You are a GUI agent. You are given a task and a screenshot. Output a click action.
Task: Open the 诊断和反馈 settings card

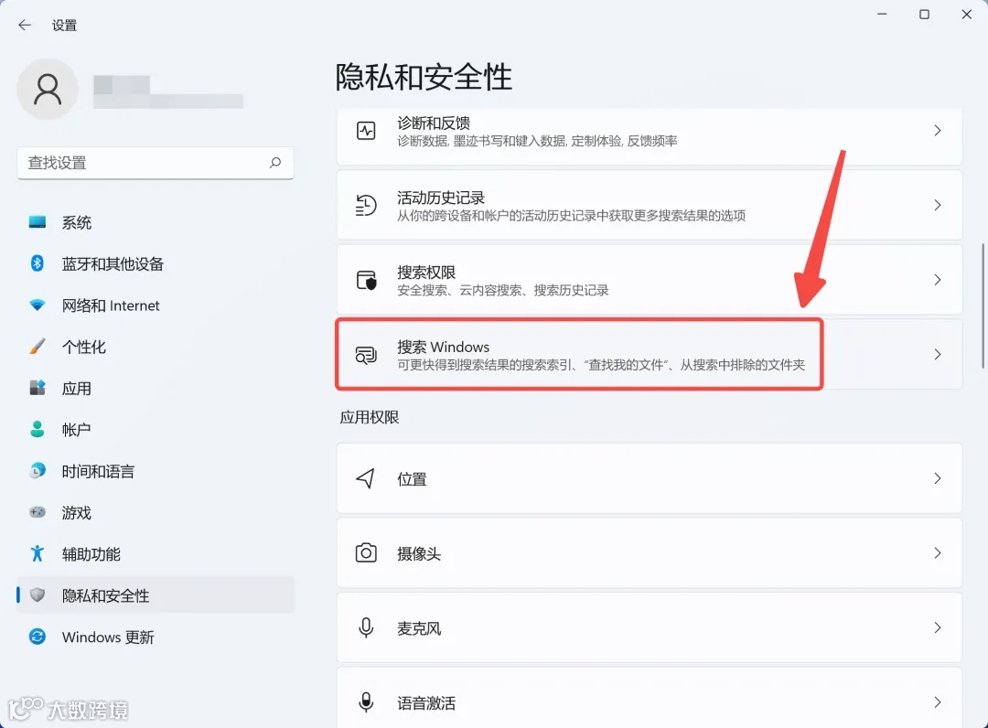[650, 136]
